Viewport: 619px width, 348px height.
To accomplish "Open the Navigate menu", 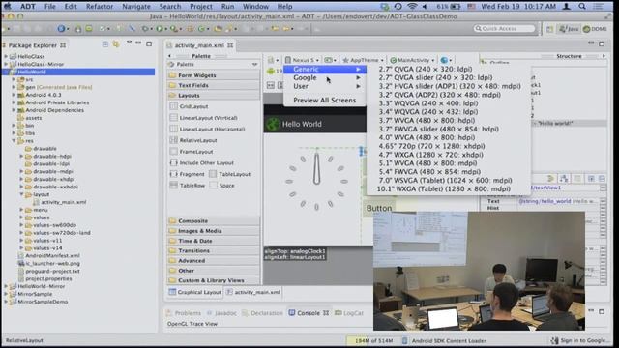I will [136, 7].
